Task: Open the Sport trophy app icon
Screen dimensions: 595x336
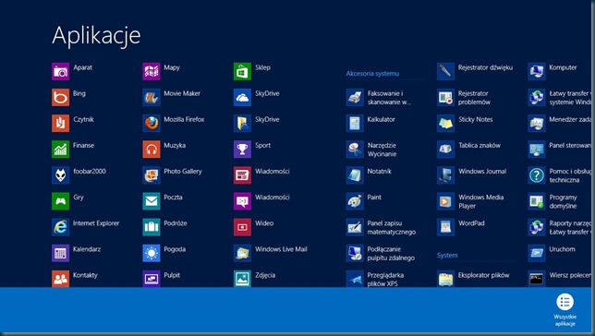Action: pos(242,150)
